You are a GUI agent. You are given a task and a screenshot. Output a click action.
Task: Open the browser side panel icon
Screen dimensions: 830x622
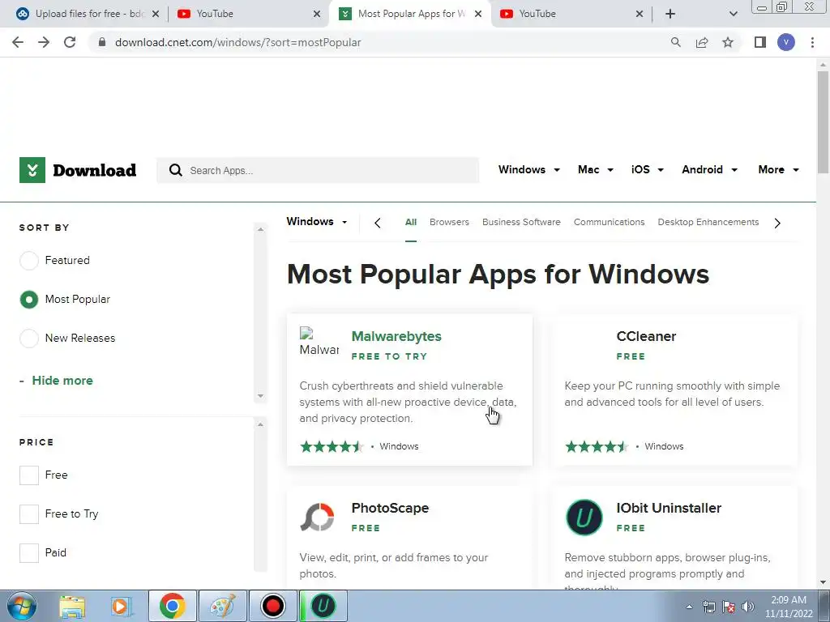(760, 42)
